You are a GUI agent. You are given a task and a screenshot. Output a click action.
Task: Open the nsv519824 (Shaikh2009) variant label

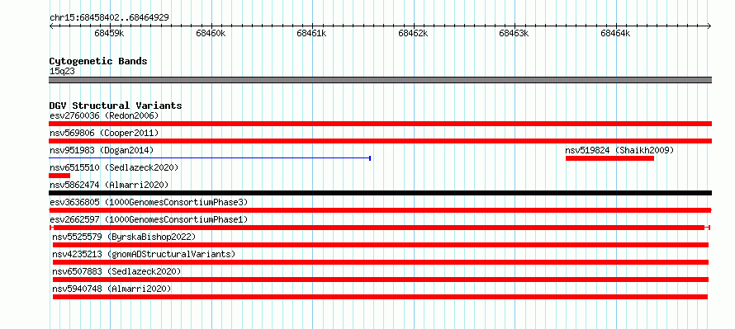click(x=619, y=150)
